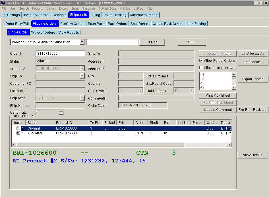
Task: Enable the Allocate from Areas checkbox
Action: click(x=201, y=68)
